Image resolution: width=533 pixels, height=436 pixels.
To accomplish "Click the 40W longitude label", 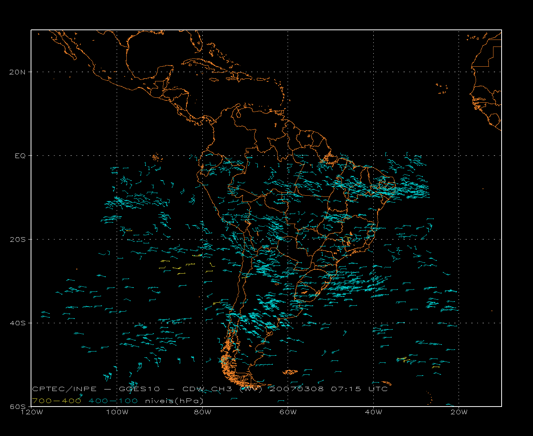I will coord(373,412).
